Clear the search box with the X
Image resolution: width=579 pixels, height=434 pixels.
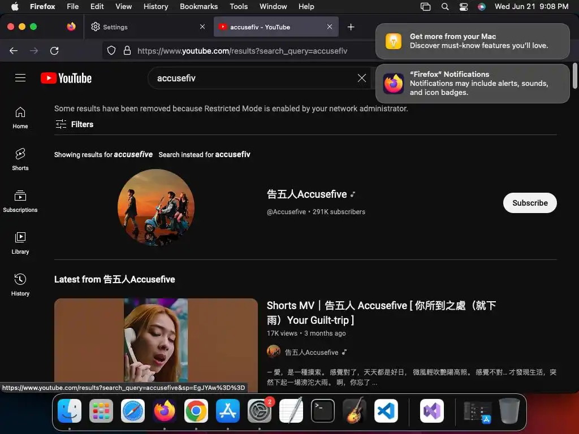pos(362,78)
